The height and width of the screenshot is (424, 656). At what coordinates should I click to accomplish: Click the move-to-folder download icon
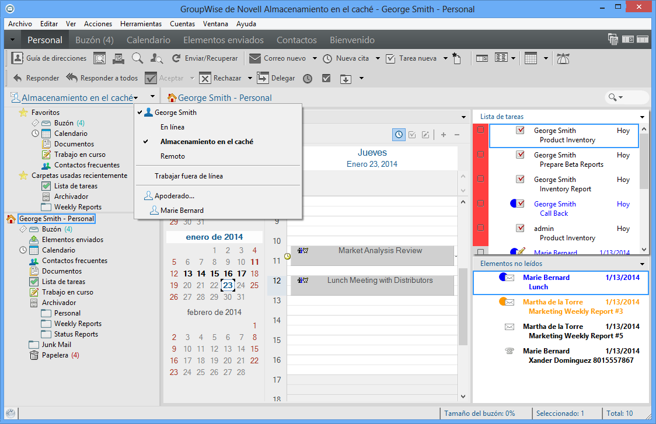coord(346,79)
